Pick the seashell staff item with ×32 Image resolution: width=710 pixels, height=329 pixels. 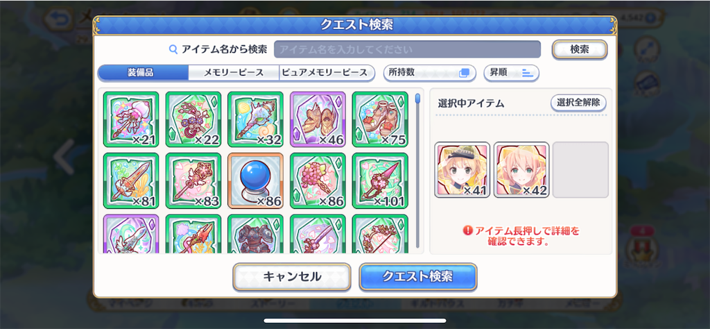255,119
